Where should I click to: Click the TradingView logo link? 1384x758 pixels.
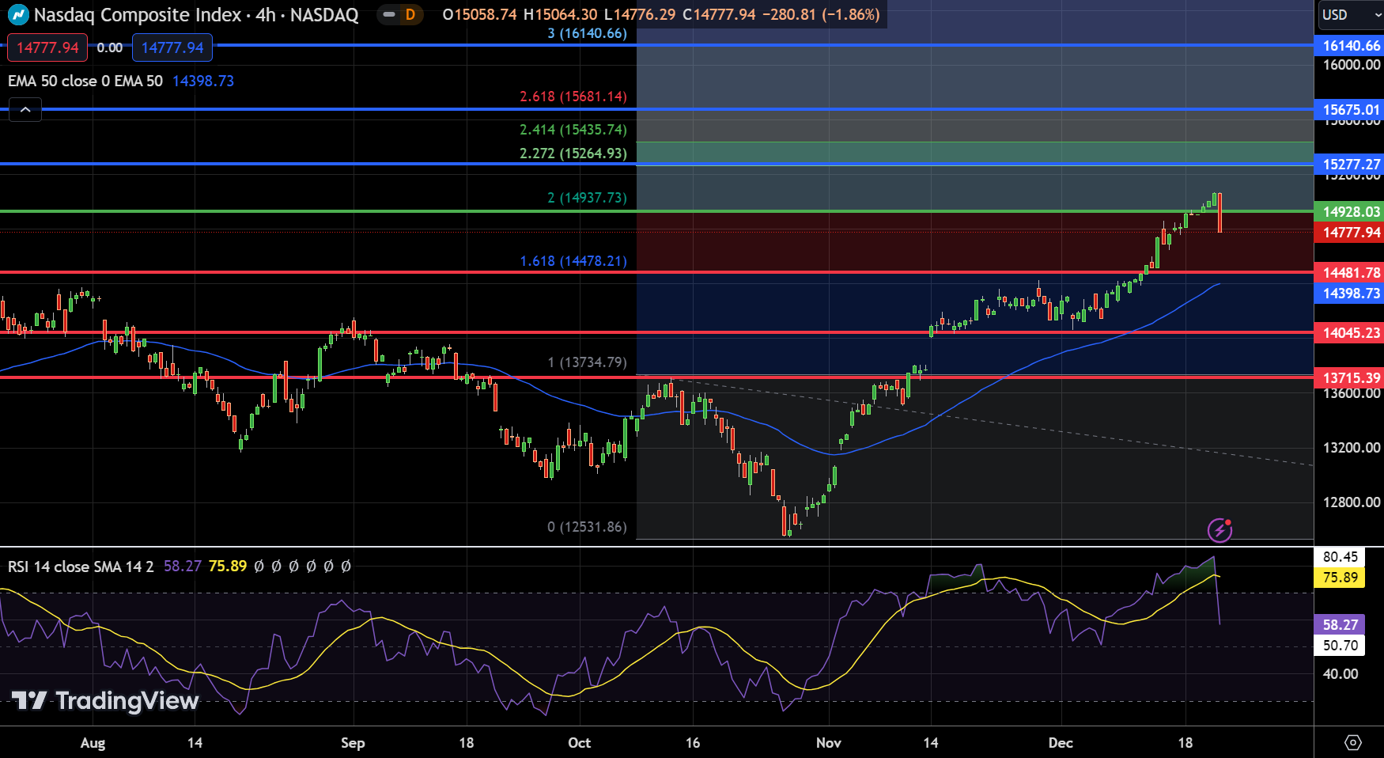click(x=105, y=700)
